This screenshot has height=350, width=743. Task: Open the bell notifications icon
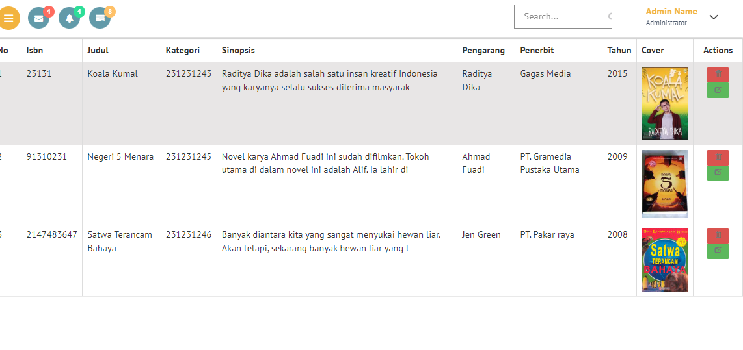pyautogui.click(x=69, y=18)
